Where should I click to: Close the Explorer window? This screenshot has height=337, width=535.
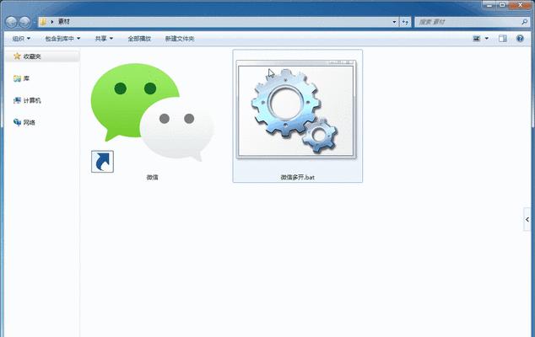click(x=520, y=5)
